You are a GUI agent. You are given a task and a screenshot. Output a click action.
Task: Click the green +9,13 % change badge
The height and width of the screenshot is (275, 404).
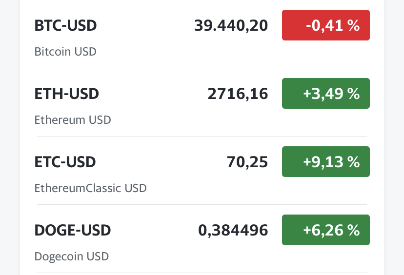tap(325, 161)
